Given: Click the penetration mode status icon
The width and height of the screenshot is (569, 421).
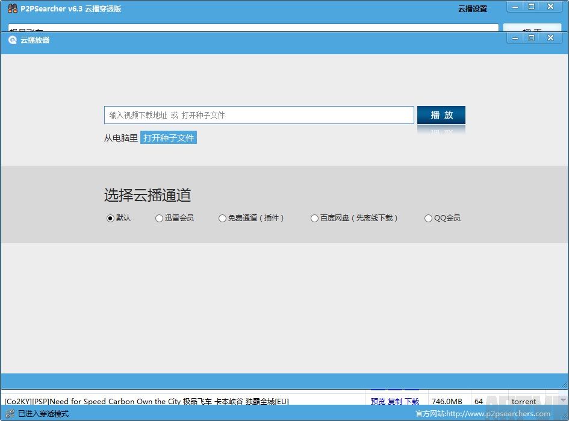Looking at the screenshot, I should pyautogui.click(x=10, y=414).
